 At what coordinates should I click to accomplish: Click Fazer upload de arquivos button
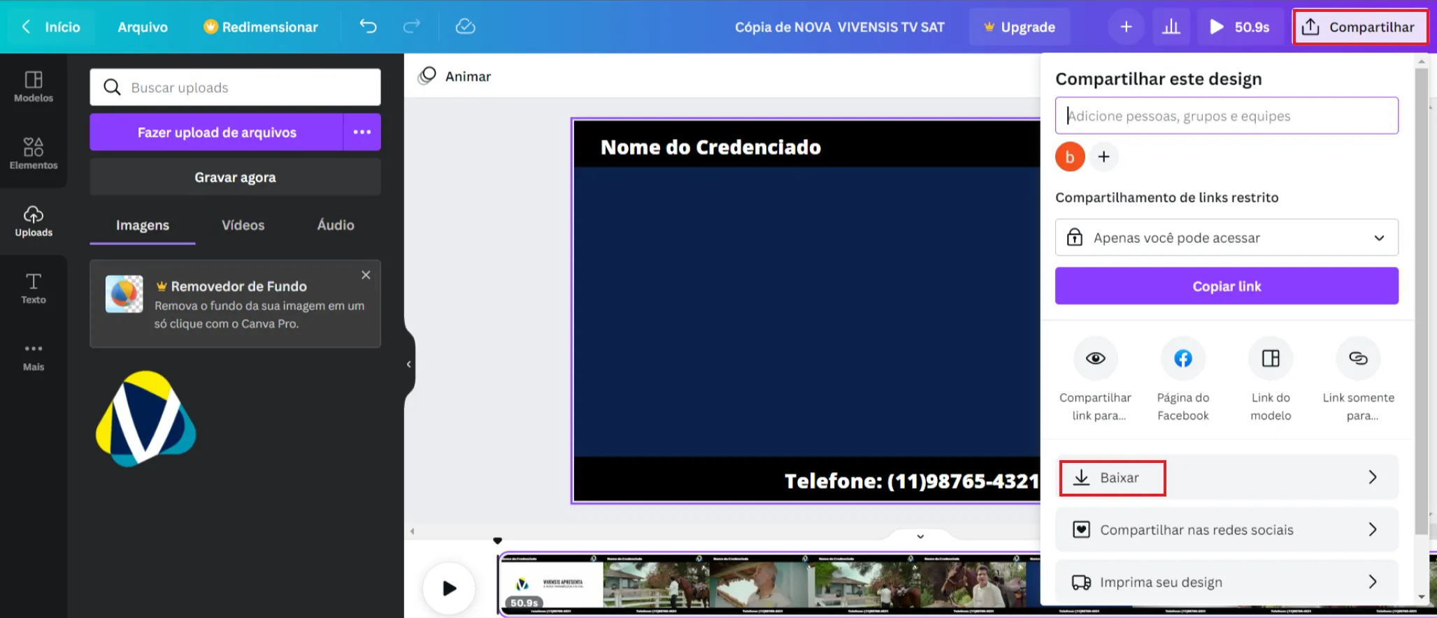(x=217, y=133)
